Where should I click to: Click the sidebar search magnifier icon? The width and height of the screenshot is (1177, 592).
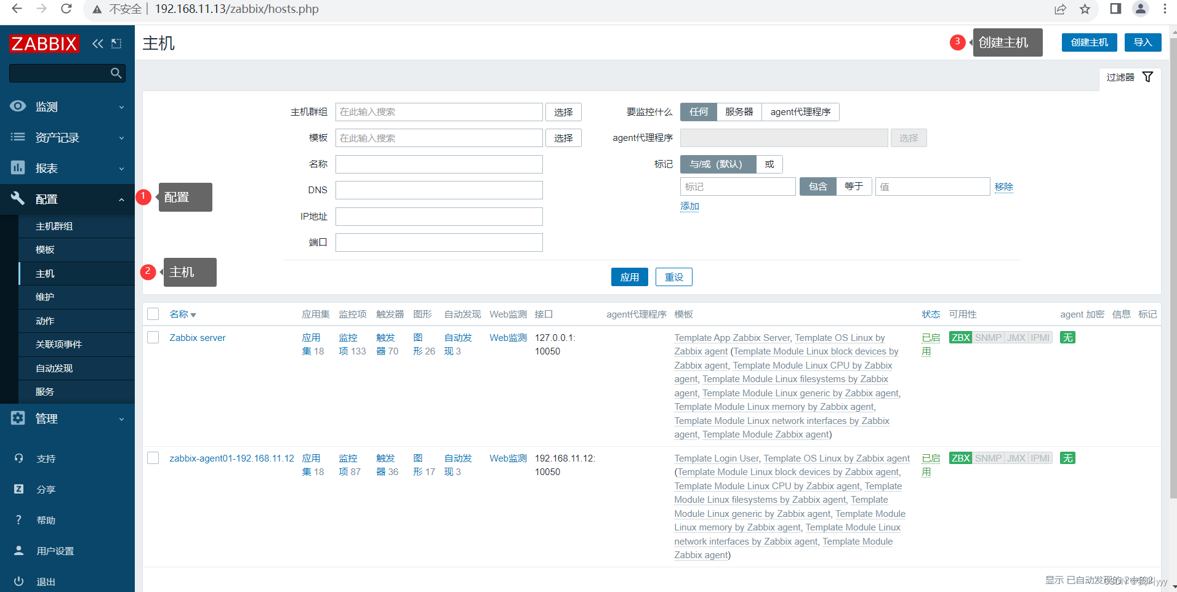116,73
